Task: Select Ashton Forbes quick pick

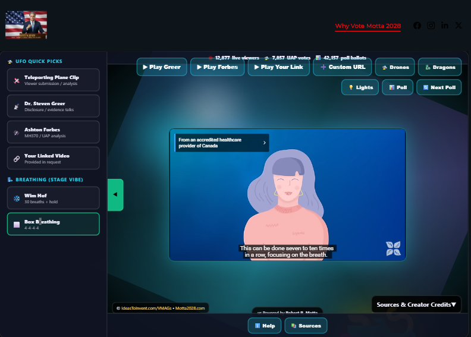Action: [x=53, y=132]
